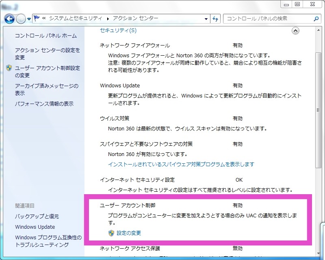Select アクション センター in the address breadcrumb
The height and width of the screenshot is (260, 325).
click(x=136, y=18)
